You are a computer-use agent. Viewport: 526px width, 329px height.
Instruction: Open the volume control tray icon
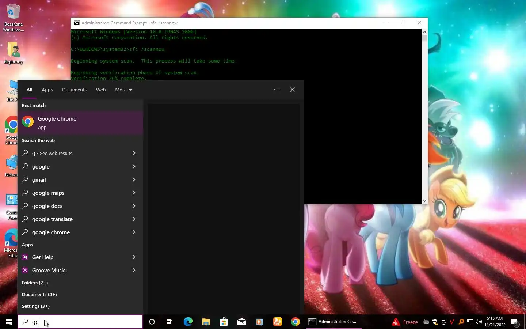[479, 322]
